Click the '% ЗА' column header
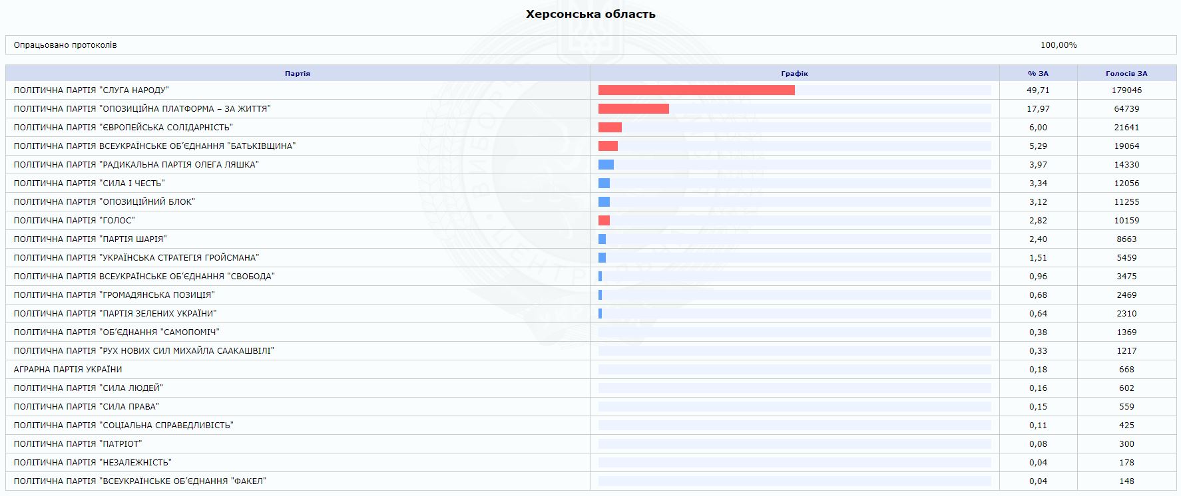This screenshot has height=496, width=1181. pyautogui.click(x=1038, y=73)
